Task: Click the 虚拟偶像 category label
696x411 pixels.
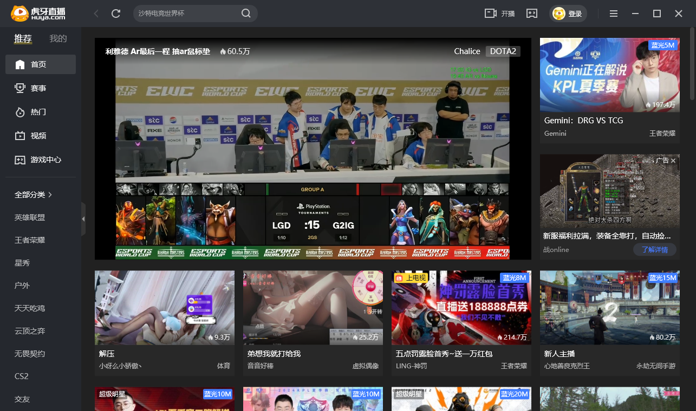Action: [366, 366]
